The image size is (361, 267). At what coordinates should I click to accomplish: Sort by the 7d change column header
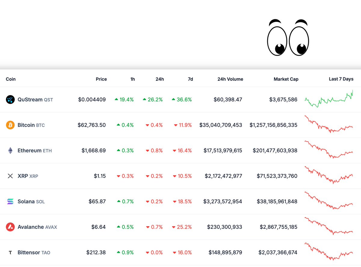(190, 79)
